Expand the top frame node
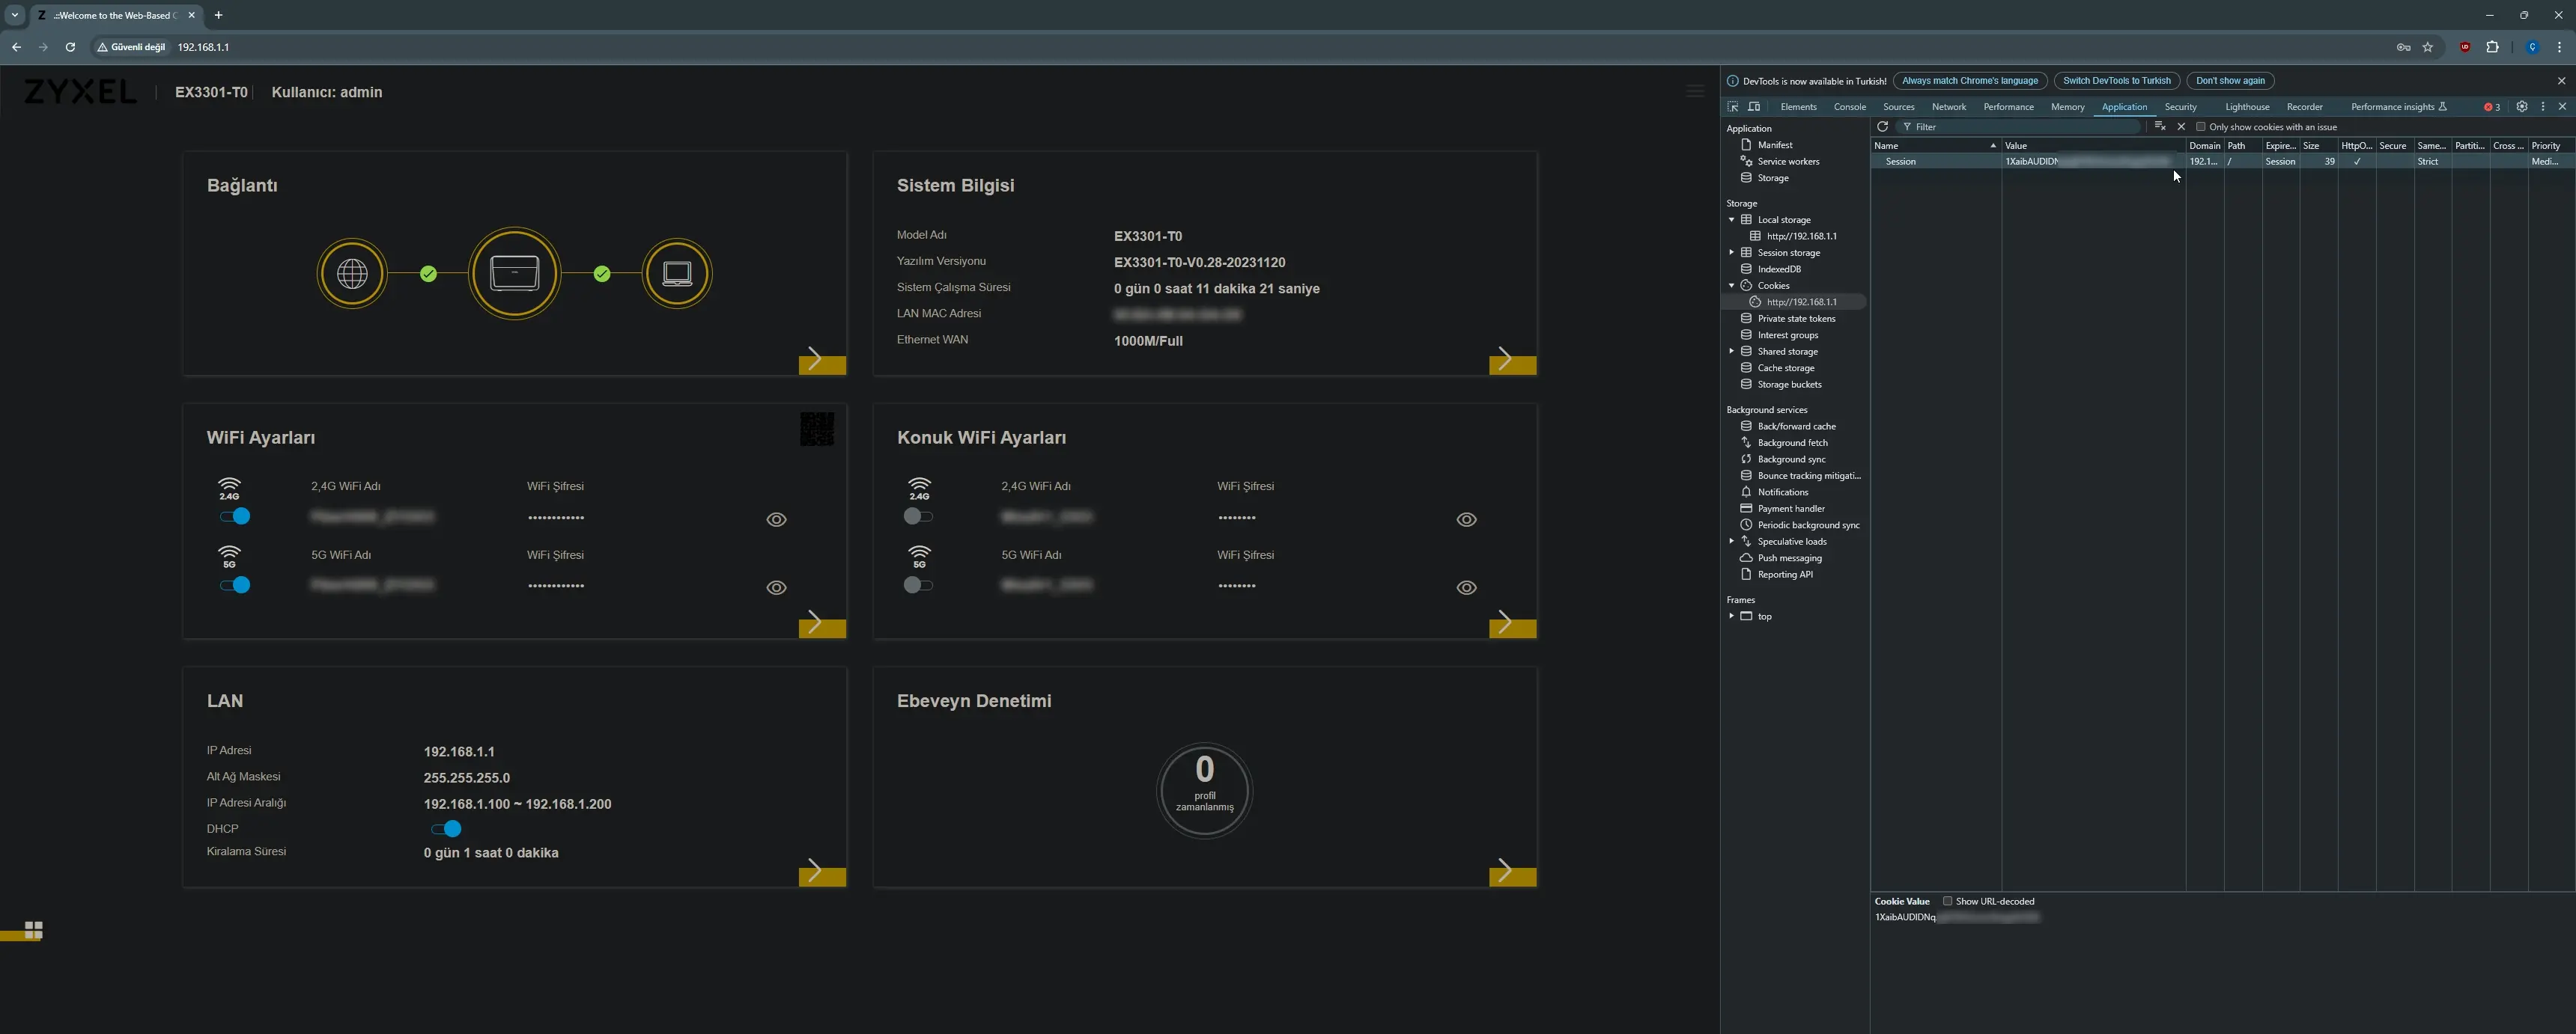Image resolution: width=2576 pixels, height=1034 pixels. click(x=1731, y=617)
